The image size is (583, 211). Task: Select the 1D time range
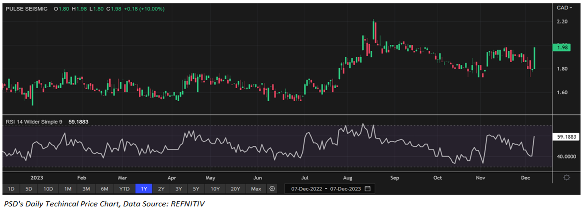point(11,189)
